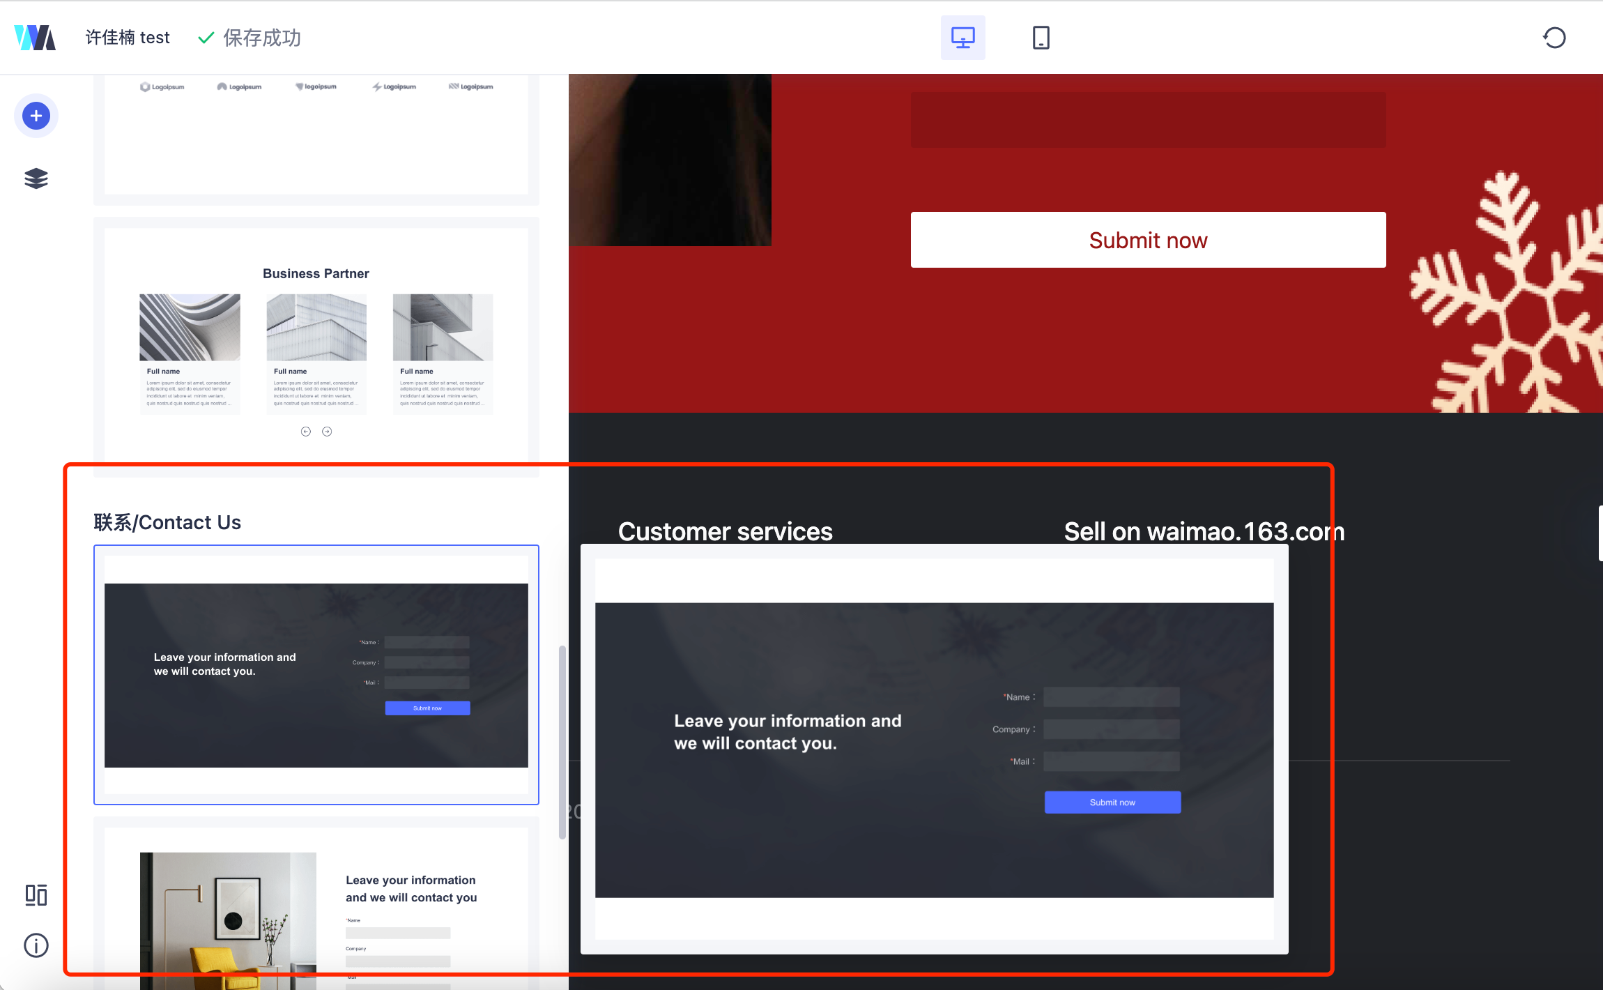Click the Sell on waimao.163.com heading
The image size is (1603, 990).
pos(1204,531)
